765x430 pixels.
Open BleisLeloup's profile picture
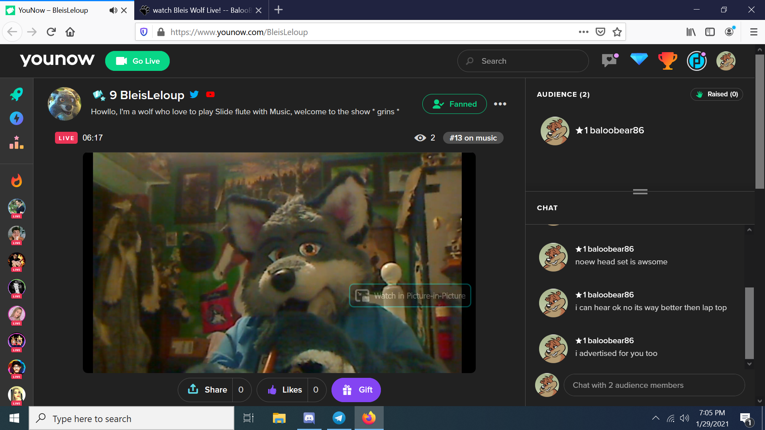(x=65, y=104)
